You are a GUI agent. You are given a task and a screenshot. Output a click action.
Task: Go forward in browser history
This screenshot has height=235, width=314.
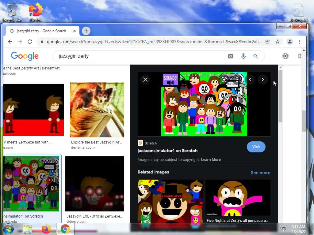tap(20, 42)
